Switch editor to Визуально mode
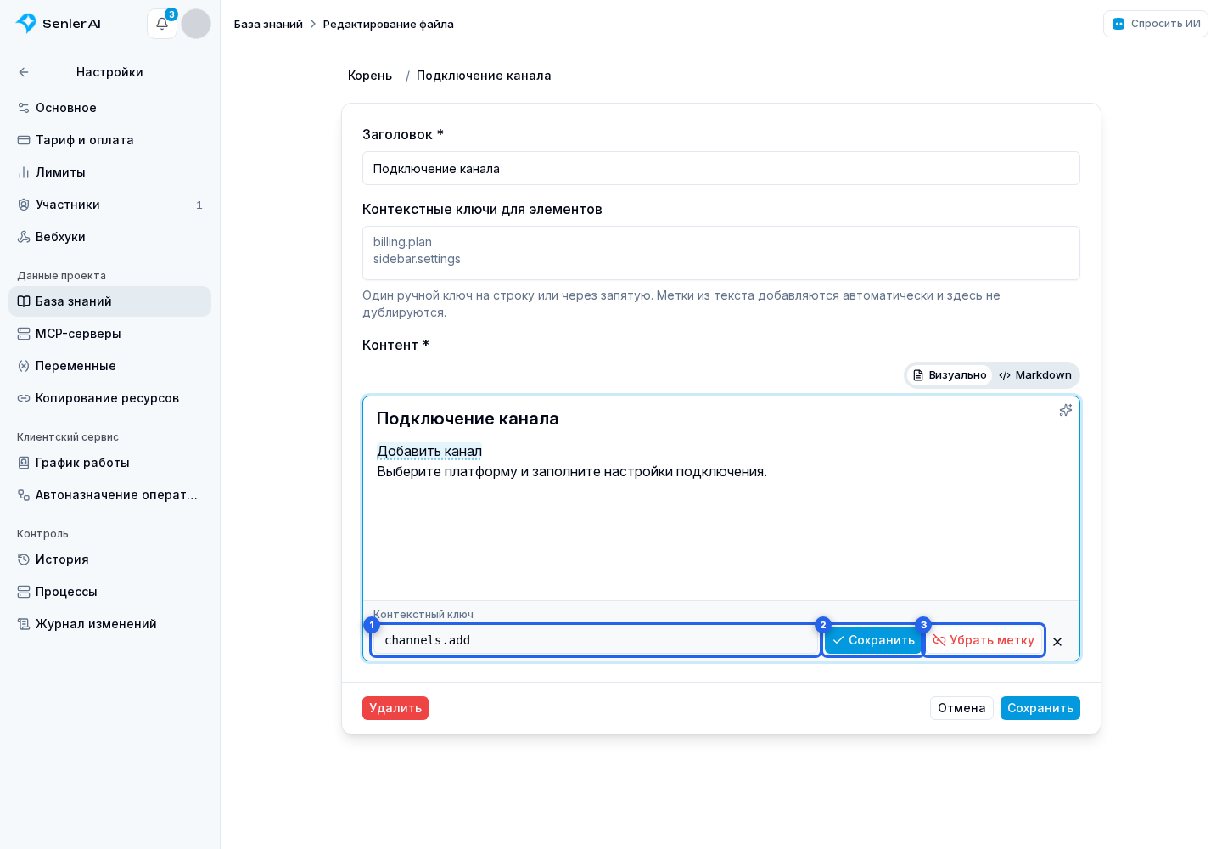This screenshot has height=849, width=1222. [x=950, y=375]
